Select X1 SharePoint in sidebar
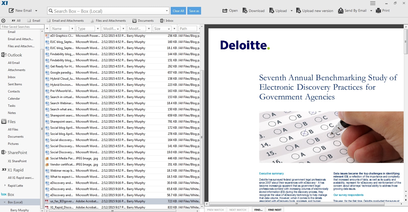The image size is (408, 212). coord(17,161)
